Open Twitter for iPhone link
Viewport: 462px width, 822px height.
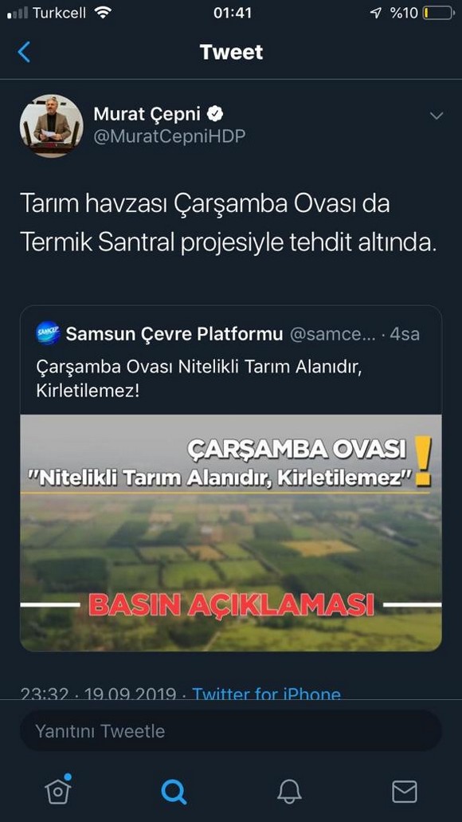click(x=267, y=693)
